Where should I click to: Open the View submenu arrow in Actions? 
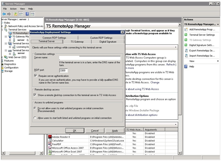[x=218, y=61]
